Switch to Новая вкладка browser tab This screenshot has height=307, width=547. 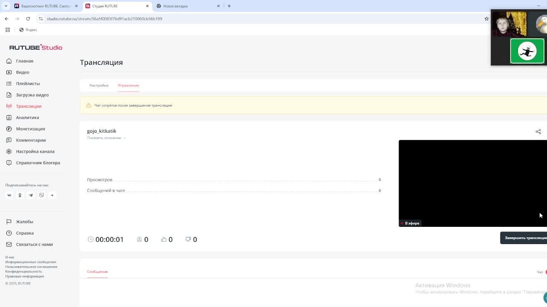click(x=188, y=6)
